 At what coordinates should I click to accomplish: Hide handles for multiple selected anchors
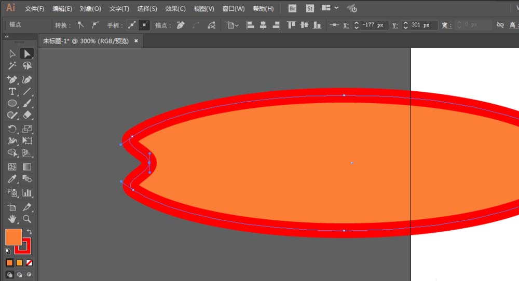click(x=144, y=25)
